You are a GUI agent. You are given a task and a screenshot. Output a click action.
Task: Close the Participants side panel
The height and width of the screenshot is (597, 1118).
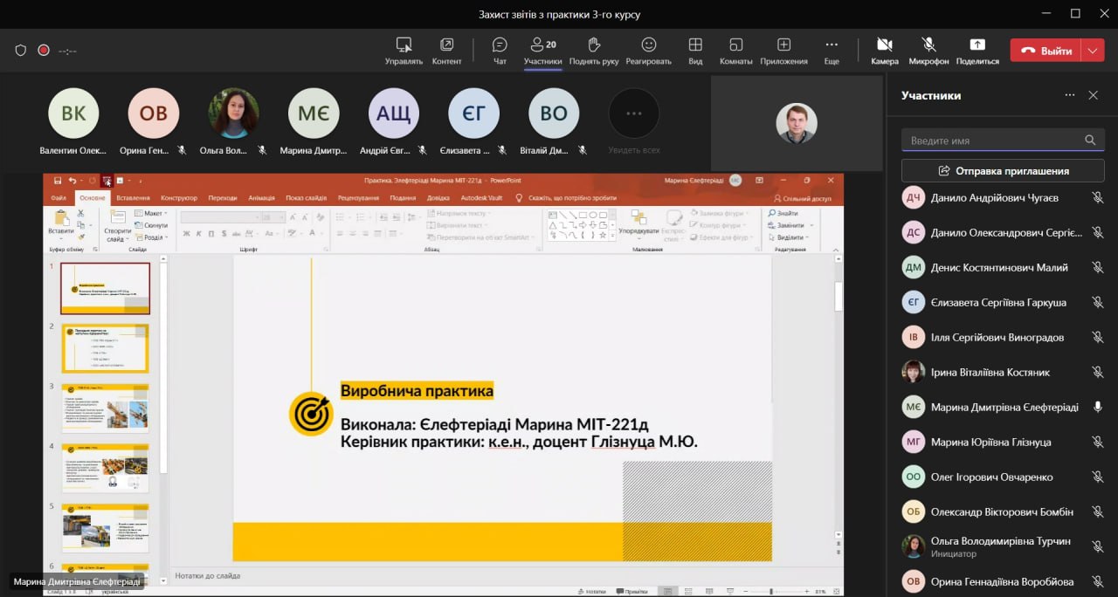tap(1093, 95)
